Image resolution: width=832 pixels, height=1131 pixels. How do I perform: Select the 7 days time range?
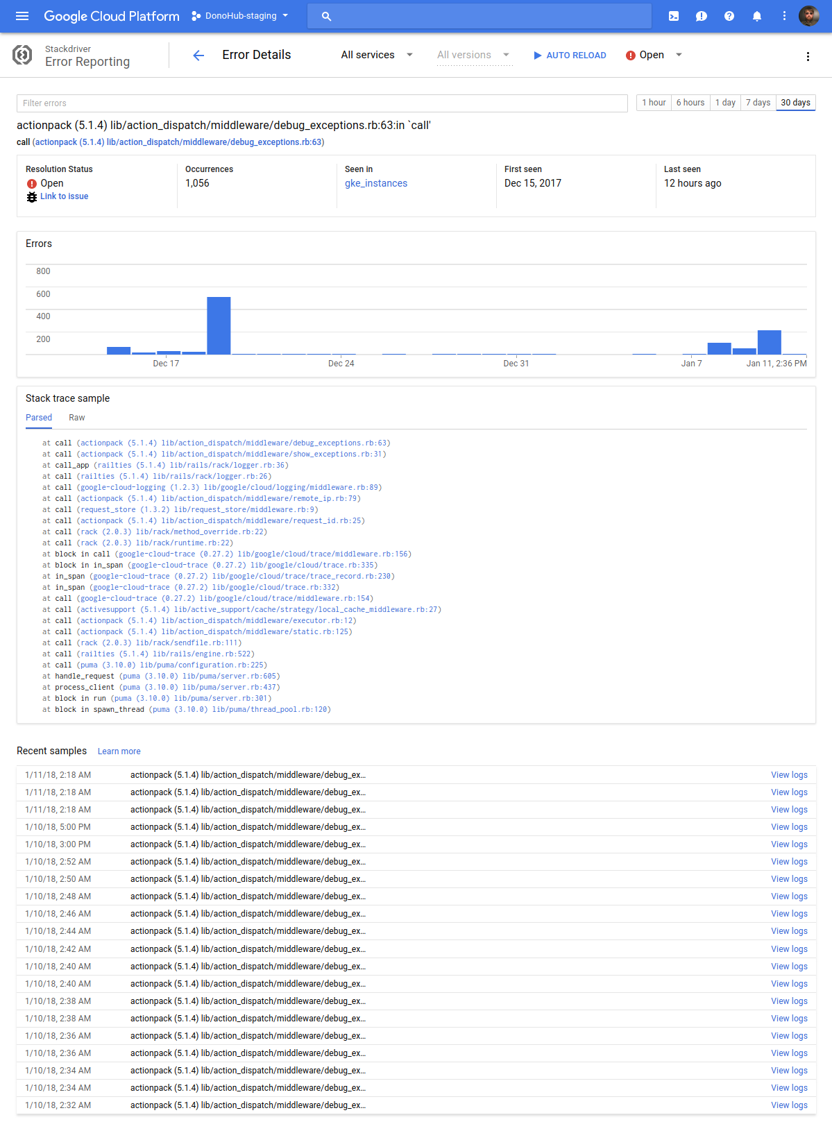click(x=758, y=103)
